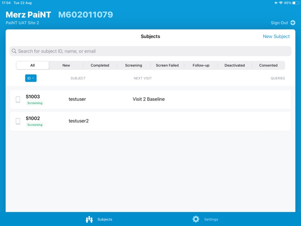
Task: Click the Sign Out arrow icon
Action: pyautogui.click(x=293, y=23)
